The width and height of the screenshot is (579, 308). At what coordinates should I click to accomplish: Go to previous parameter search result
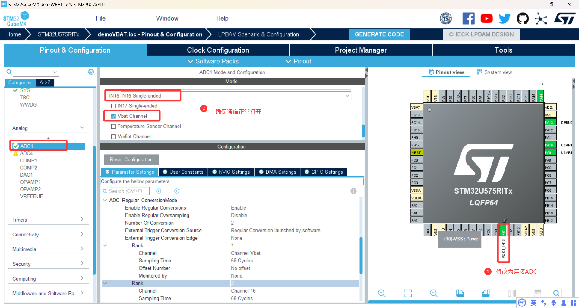coord(159,191)
